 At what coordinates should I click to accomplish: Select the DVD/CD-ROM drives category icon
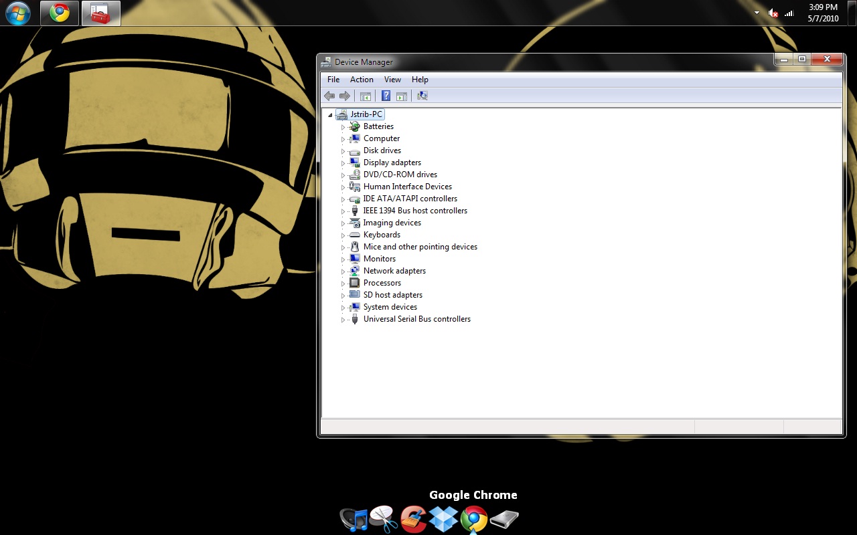354,175
